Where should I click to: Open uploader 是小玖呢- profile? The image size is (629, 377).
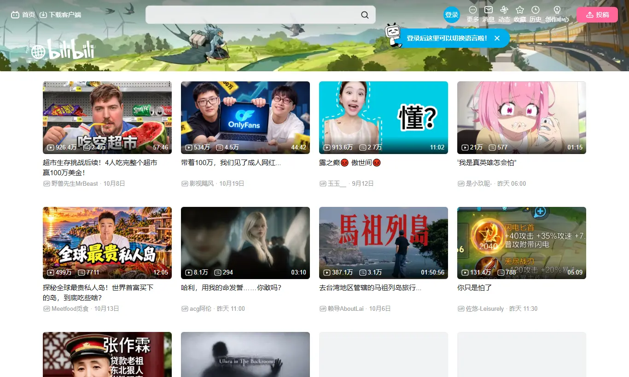point(479,183)
